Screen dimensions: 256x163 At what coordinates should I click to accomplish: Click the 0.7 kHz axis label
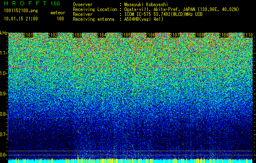[x=3, y=134]
